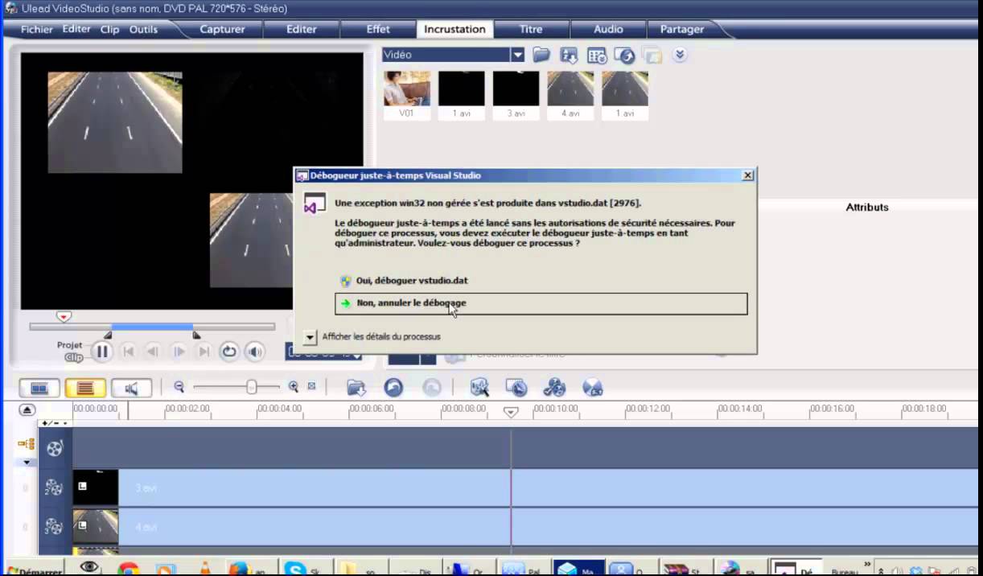This screenshot has height=576, width=983.
Task: Click round-arrow film icon in library toolbar
Action: [625, 55]
